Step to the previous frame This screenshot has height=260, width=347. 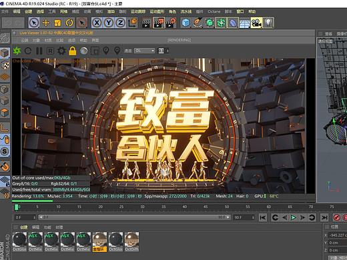(284, 217)
